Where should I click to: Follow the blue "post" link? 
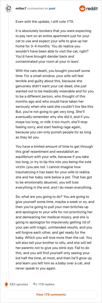tap(52, 8)
